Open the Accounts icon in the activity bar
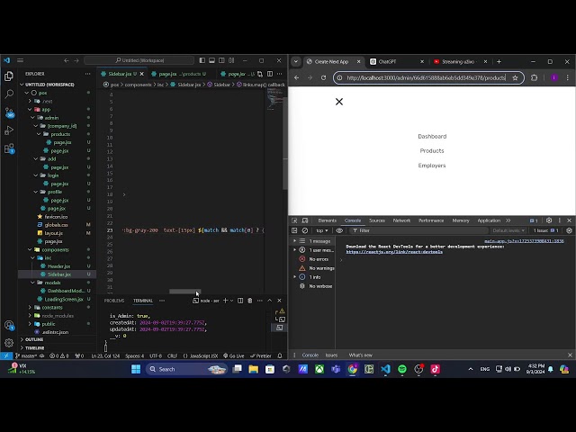Viewport: 576px width, 432px height. pyautogui.click(x=9, y=325)
